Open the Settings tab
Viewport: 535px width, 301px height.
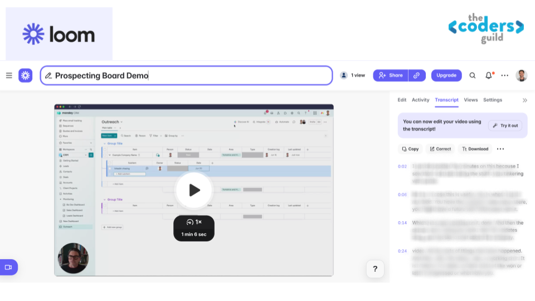(493, 100)
